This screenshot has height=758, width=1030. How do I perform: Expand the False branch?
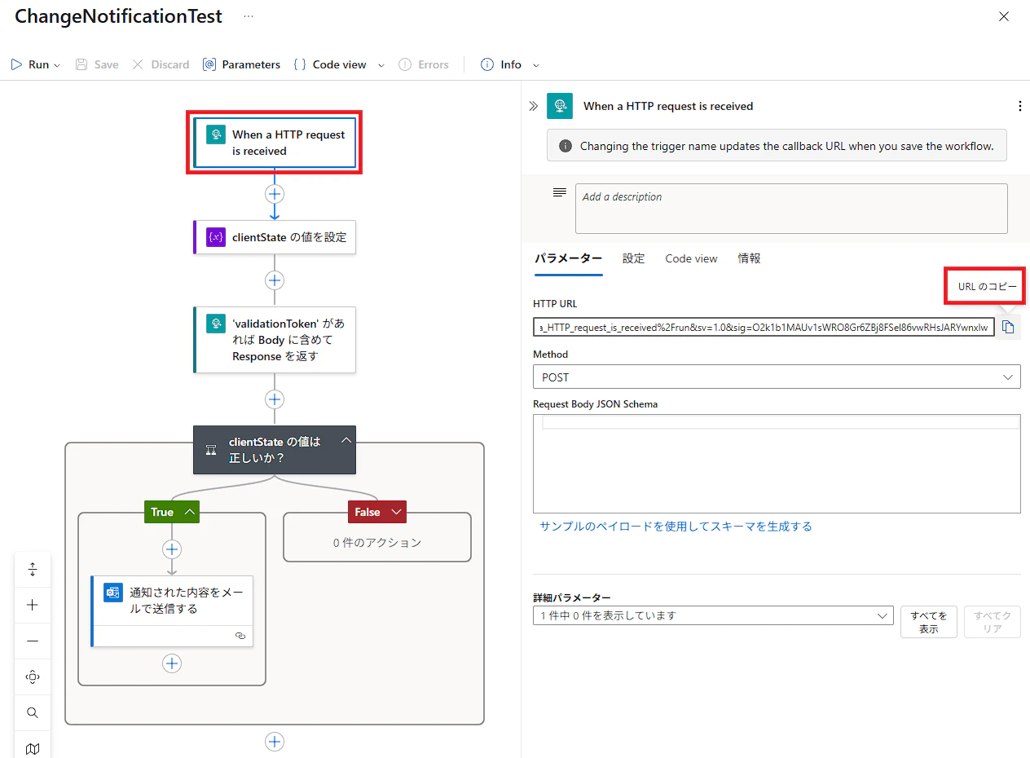click(397, 512)
